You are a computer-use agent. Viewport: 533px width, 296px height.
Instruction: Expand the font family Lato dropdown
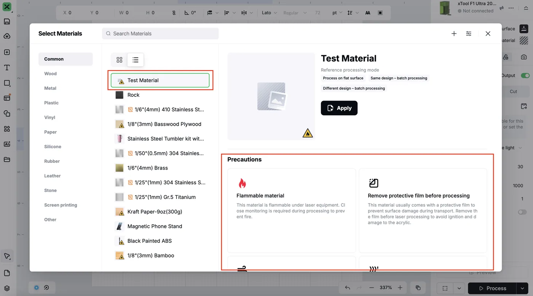click(270, 13)
